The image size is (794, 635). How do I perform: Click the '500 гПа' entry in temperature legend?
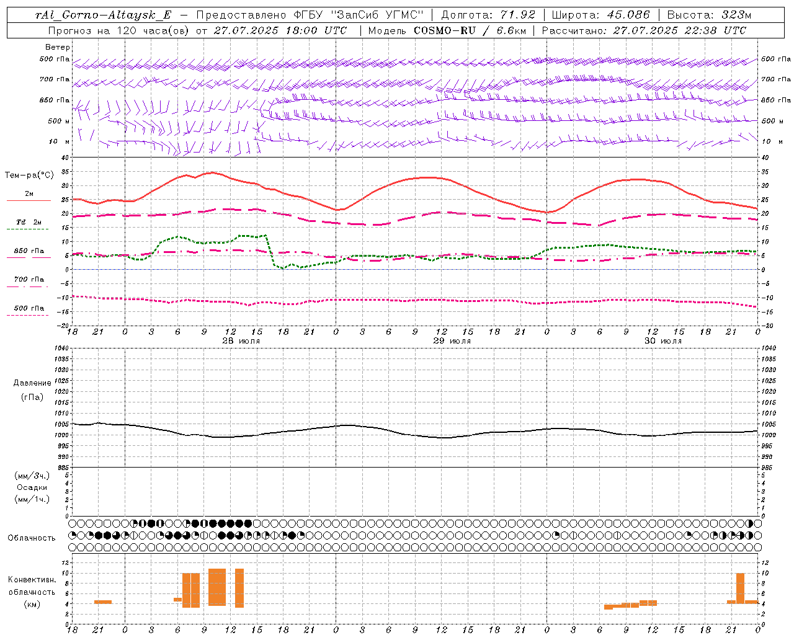pos(29,308)
